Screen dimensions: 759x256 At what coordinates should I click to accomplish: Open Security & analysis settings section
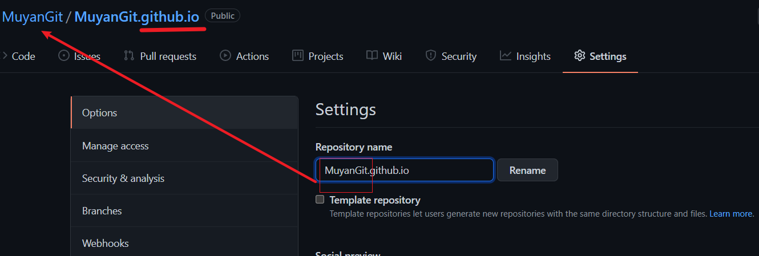pos(123,178)
